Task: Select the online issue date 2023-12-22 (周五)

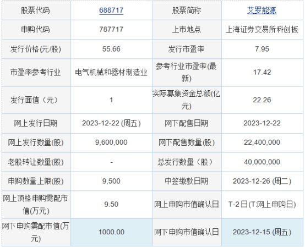Action: tap(111, 123)
